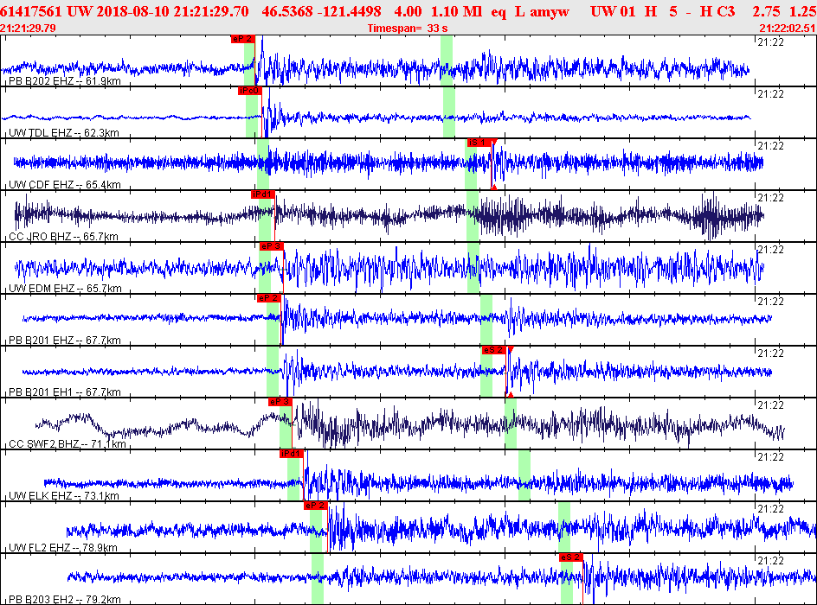The image size is (817, 605).
Task: Click the event ID 61417561 in header
Action: point(31,11)
